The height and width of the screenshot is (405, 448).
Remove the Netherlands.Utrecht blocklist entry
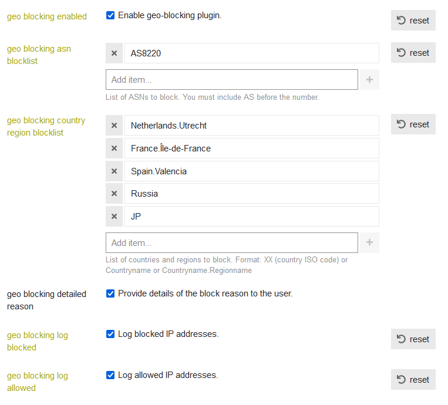point(114,126)
